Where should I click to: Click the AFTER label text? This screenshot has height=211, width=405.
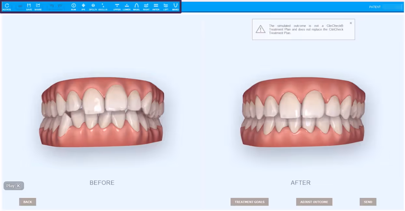click(301, 183)
